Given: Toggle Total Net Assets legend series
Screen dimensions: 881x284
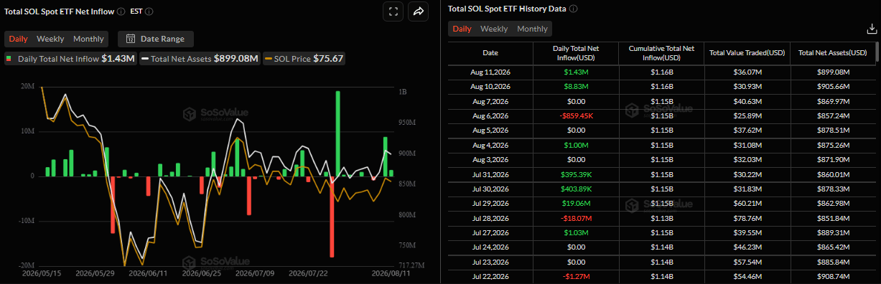Looking at the screenshot, I should pyautogui.click(x=200, y=59).
